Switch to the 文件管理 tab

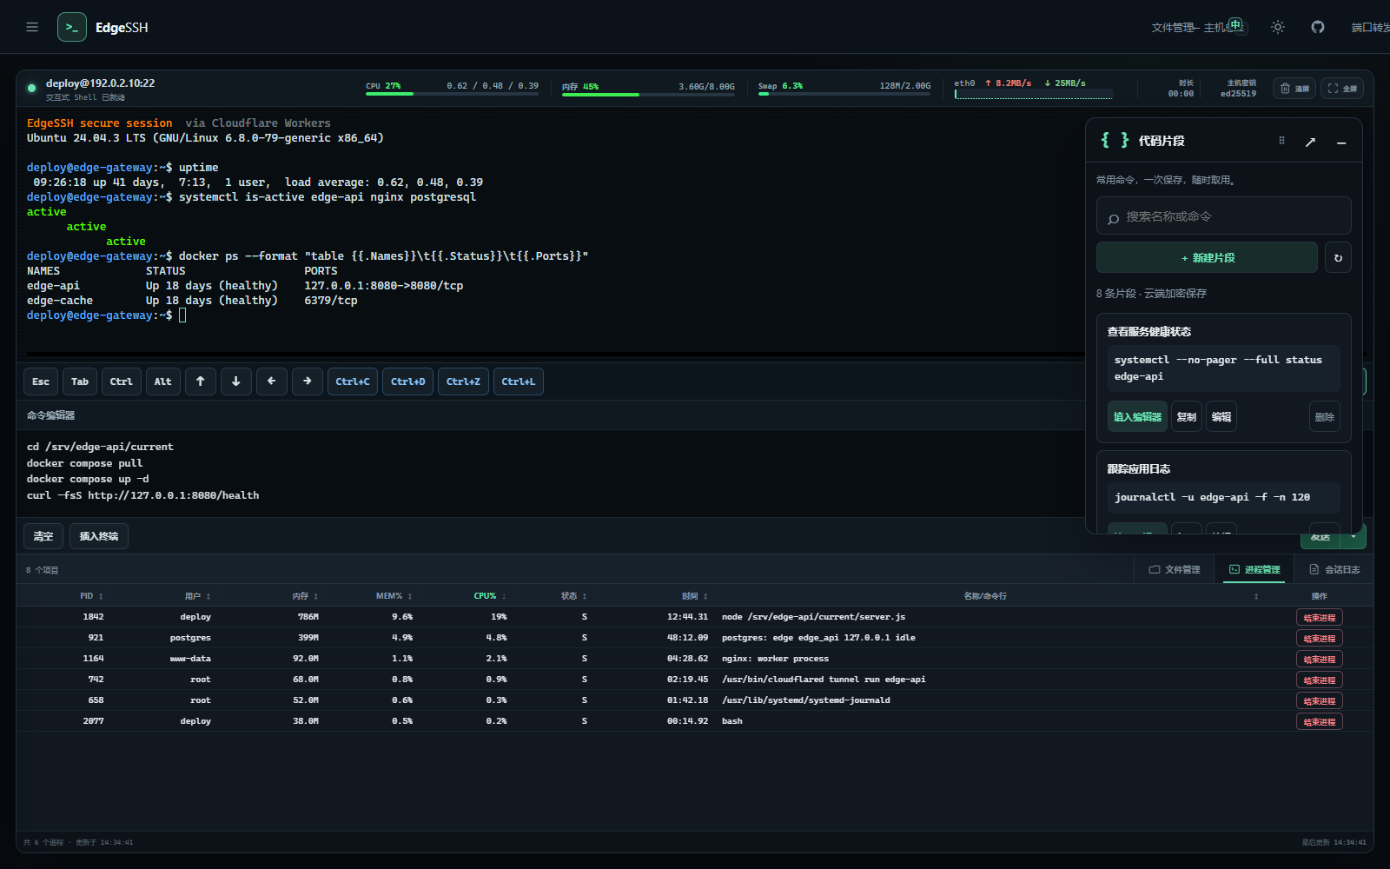pos(1174,569)
